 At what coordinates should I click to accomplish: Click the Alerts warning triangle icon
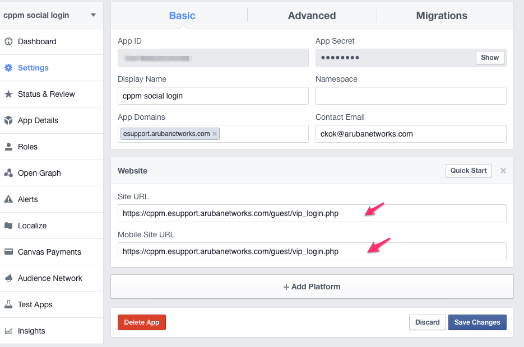coord(8,199)
